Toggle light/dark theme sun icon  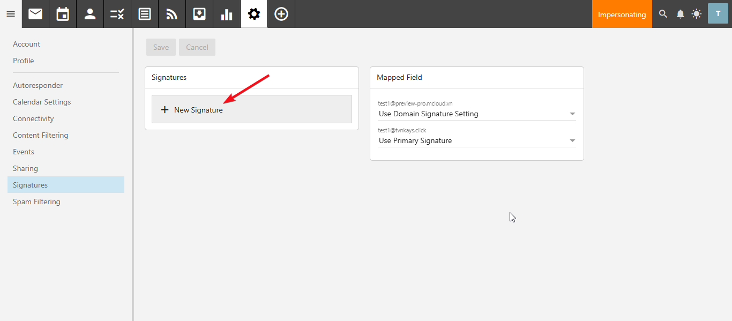[x=696, y=14]
